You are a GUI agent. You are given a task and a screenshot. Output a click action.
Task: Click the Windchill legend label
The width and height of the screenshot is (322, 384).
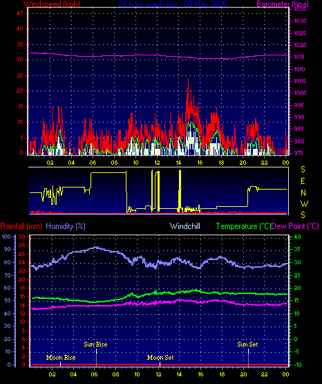184,226
